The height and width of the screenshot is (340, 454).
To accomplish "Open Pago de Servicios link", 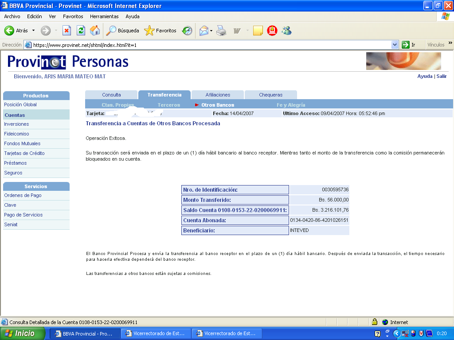I will tap(23, 215).
